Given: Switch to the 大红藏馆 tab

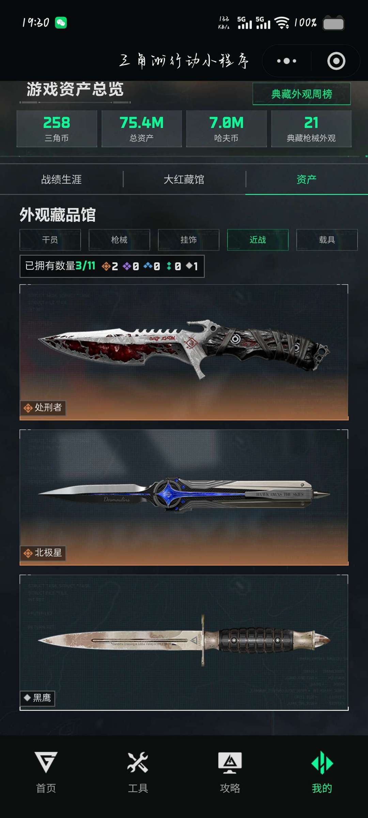Looking at the screenshot, I should 184,179.
